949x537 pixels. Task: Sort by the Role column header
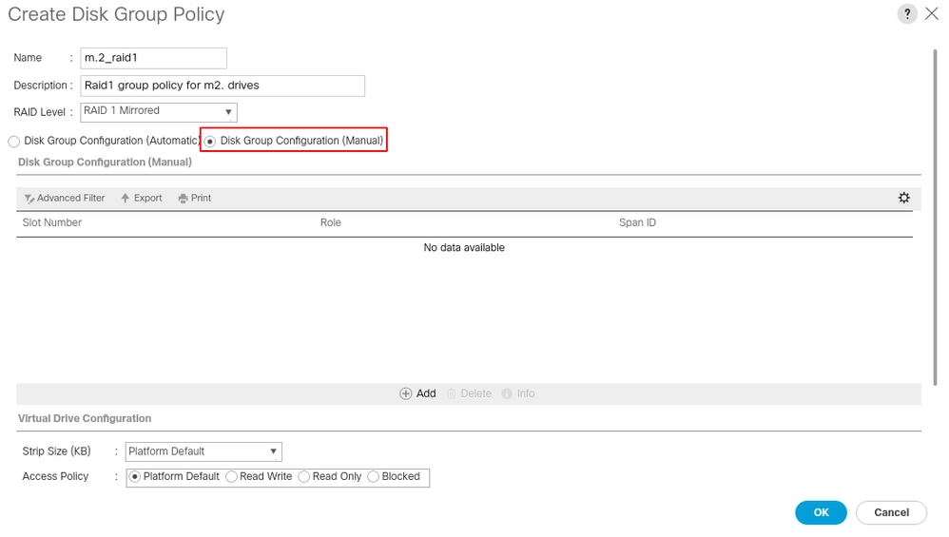[x=331, y=222]
